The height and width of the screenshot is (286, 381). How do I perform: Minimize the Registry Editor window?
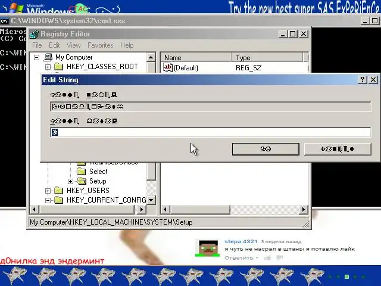click(x=282, y=34)
